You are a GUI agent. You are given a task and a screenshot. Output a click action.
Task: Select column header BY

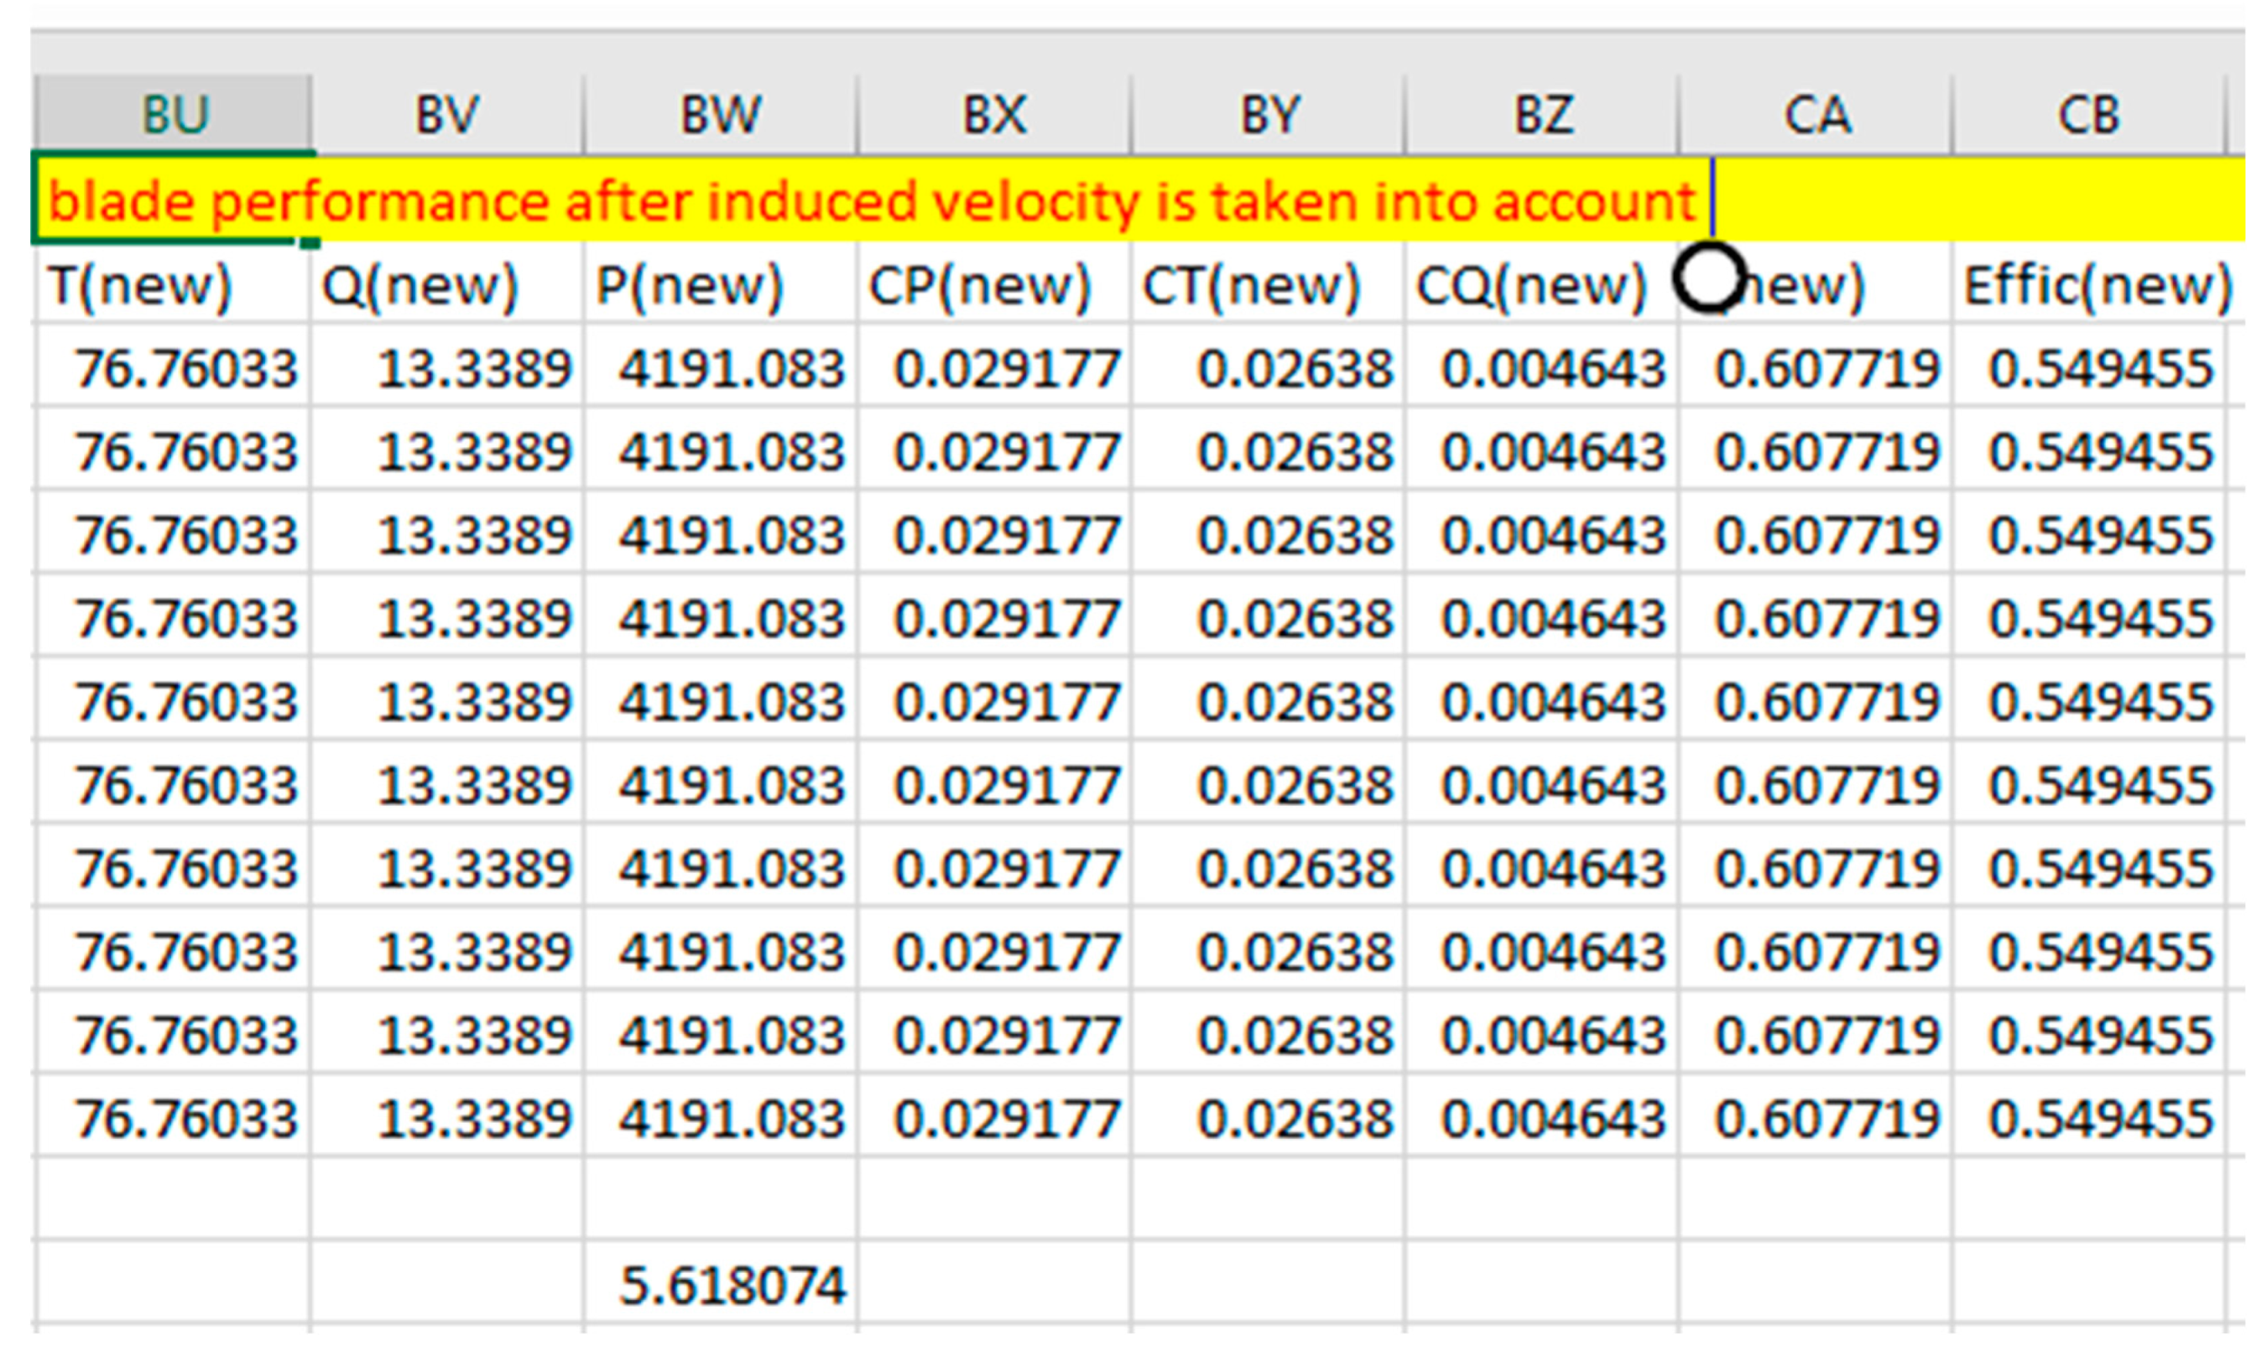(1269, 115)
